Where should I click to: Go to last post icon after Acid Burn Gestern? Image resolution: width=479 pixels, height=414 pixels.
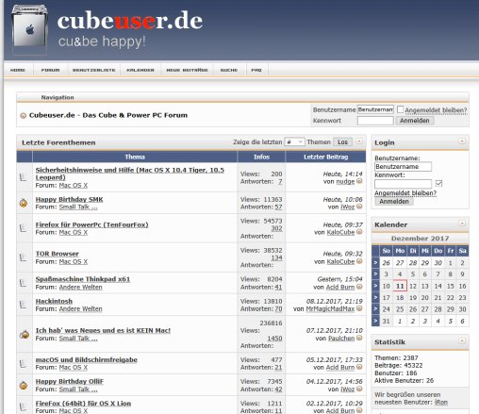[x=359, y=287]
